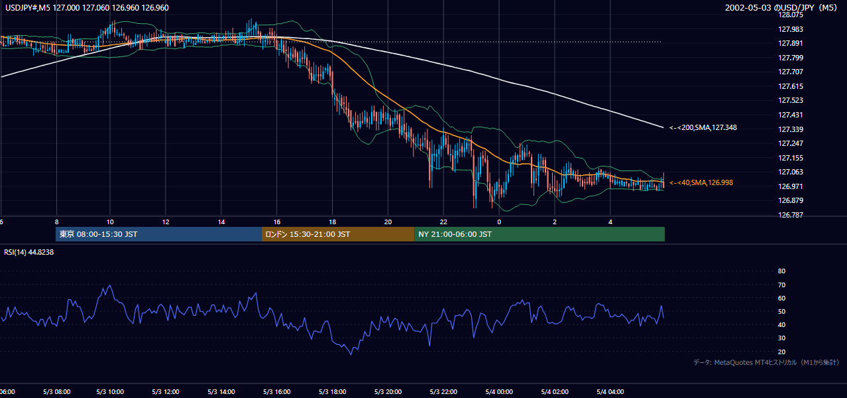847x398 pixels.
Task: Click the price axis value 128.075
Action: 791,15
